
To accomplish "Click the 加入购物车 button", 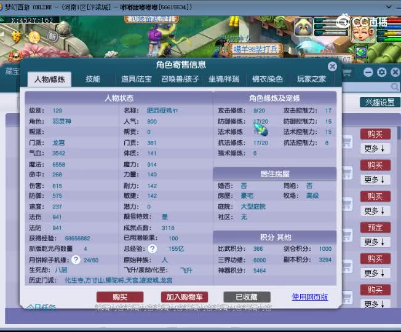I will point(185,297).
